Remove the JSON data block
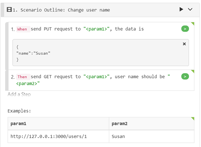Image resolution: width=201 pixels, height=147 pixels. pyautogui.click(x=184, y=44)
